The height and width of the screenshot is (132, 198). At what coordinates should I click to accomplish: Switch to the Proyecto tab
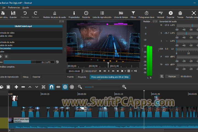[82, 77]
